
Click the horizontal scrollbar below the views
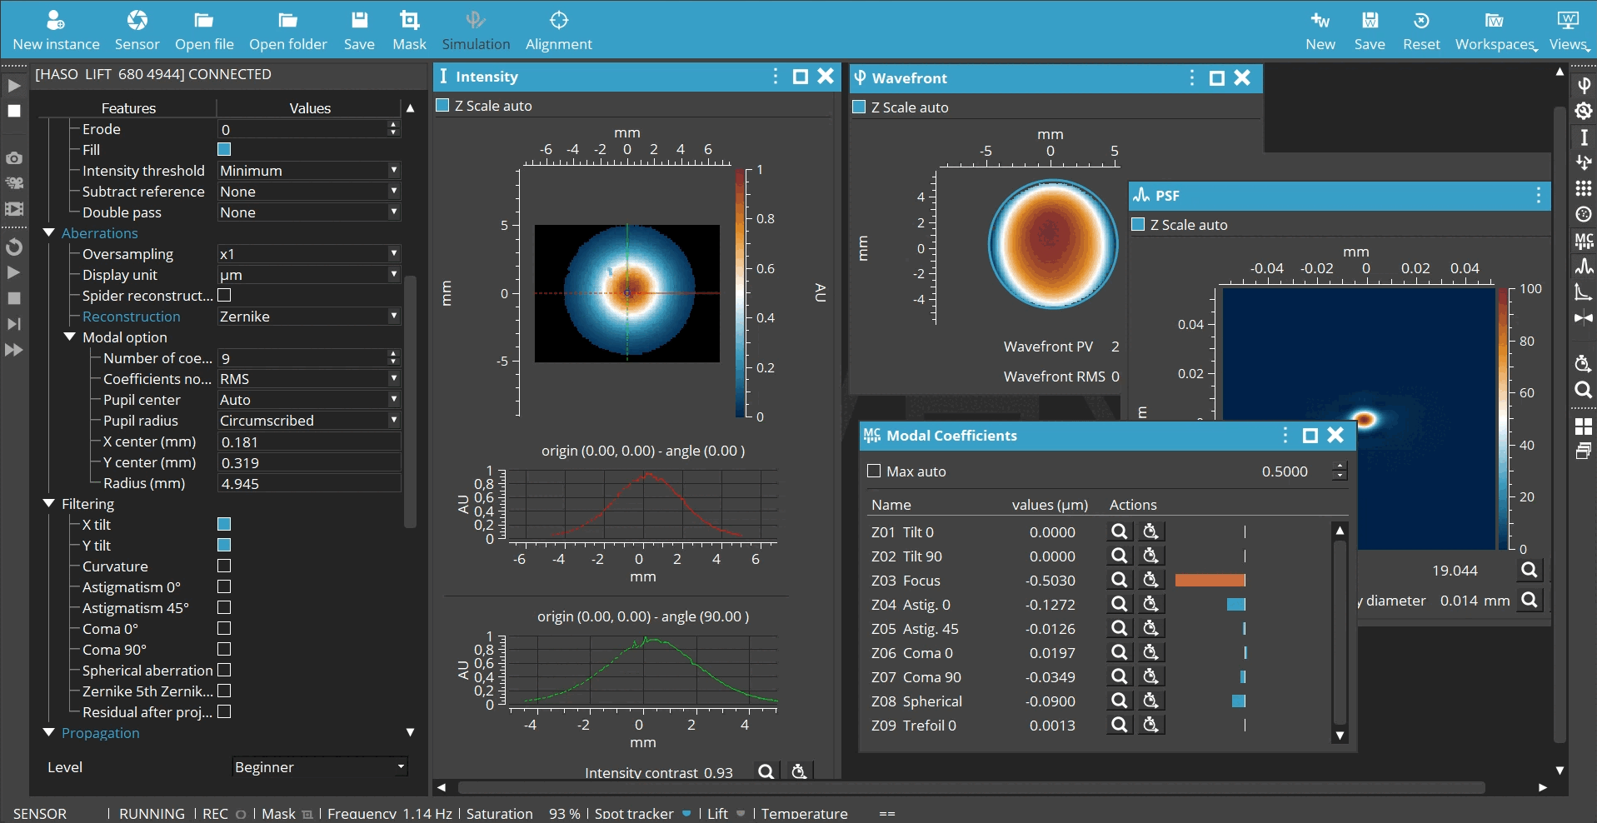(971, 787)
